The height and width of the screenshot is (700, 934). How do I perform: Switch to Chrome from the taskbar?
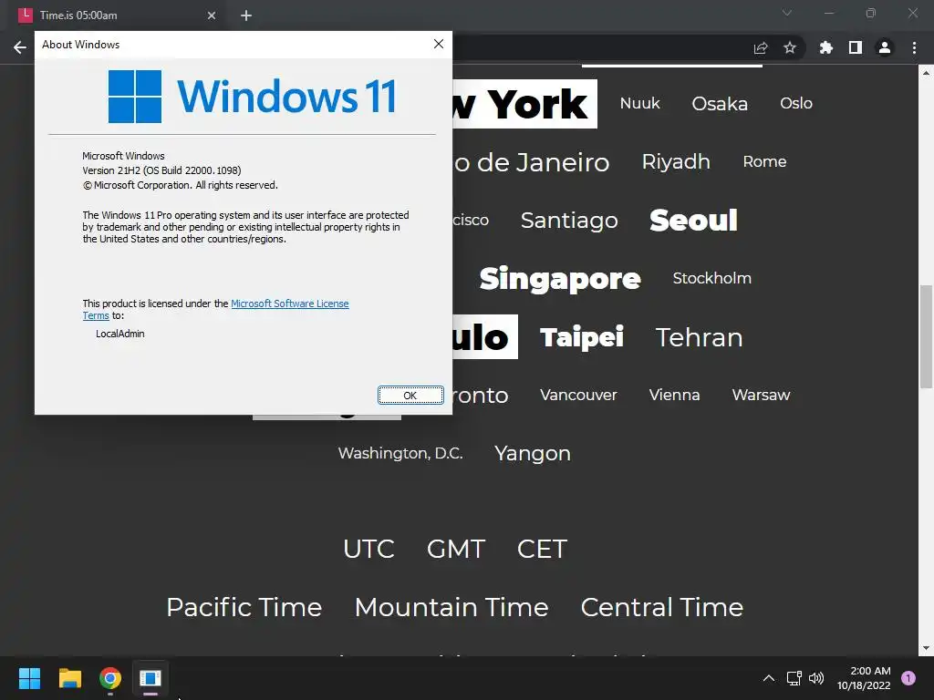coord(110,678)
